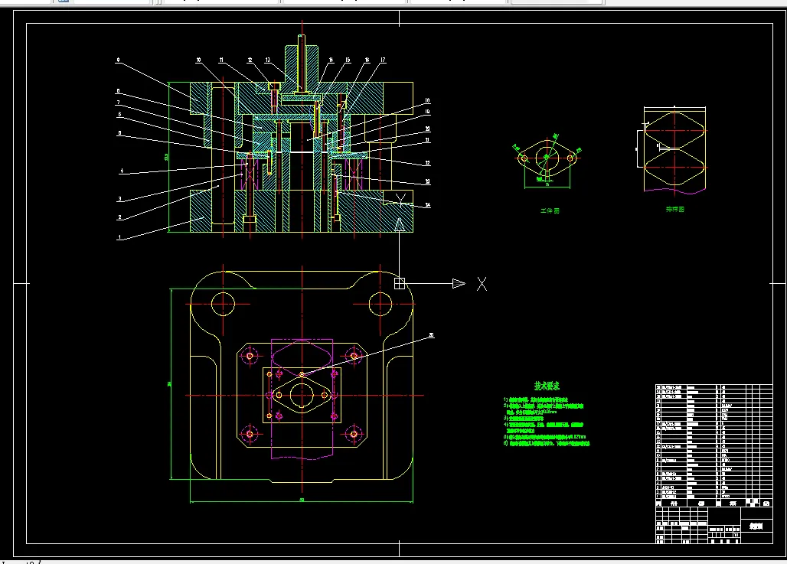Select part callout number 17
This screenshot has width=787, height=564.
tap(383, 60)
